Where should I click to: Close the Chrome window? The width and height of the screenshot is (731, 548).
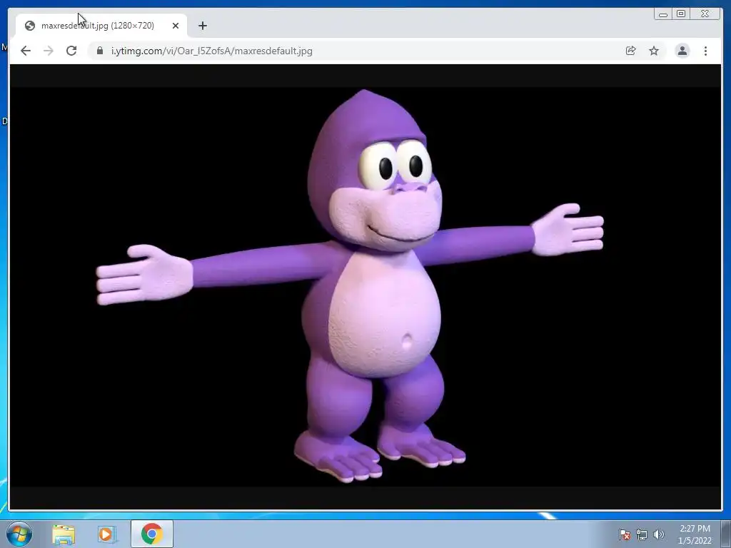(705, 14)
